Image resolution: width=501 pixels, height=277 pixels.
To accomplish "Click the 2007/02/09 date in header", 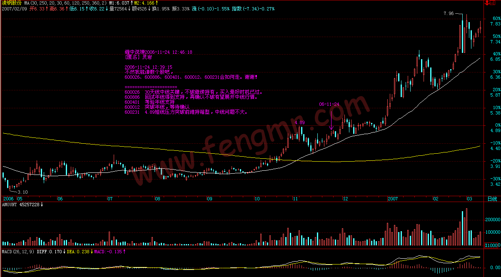I will click(14, 8).
